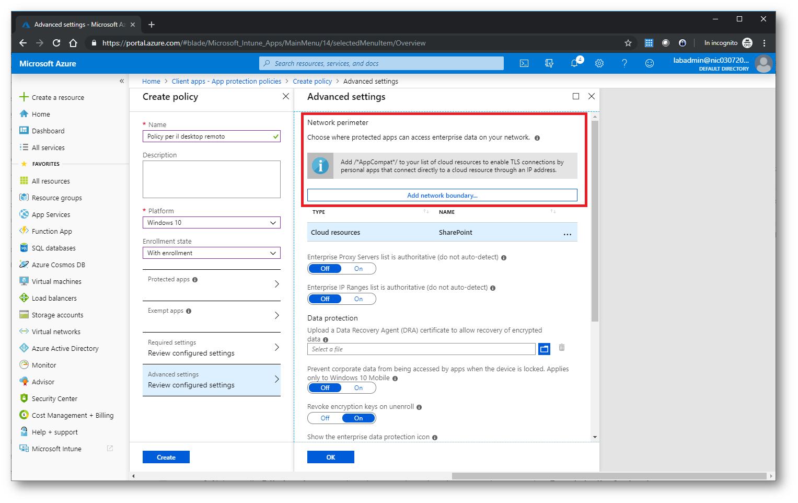Go to Home breadcrumb link
The height and width of the screenshot is (503, 798).
(x=151, y=81)
